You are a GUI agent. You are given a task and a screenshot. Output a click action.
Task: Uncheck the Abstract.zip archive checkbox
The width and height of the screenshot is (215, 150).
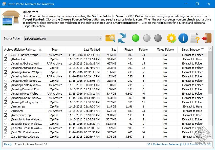pos(6,59)
